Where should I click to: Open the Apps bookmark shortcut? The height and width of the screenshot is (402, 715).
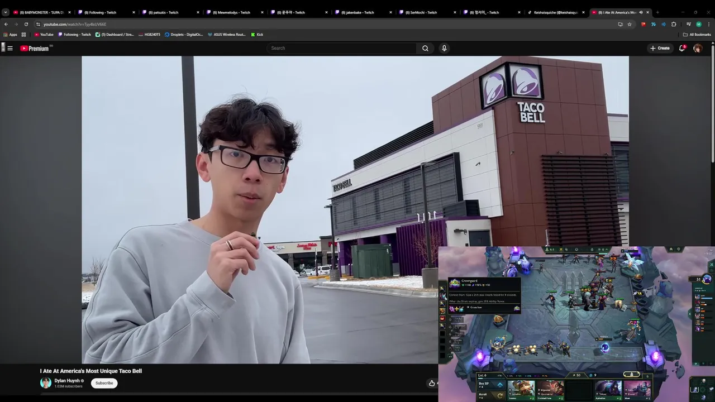tap(10, 35)
